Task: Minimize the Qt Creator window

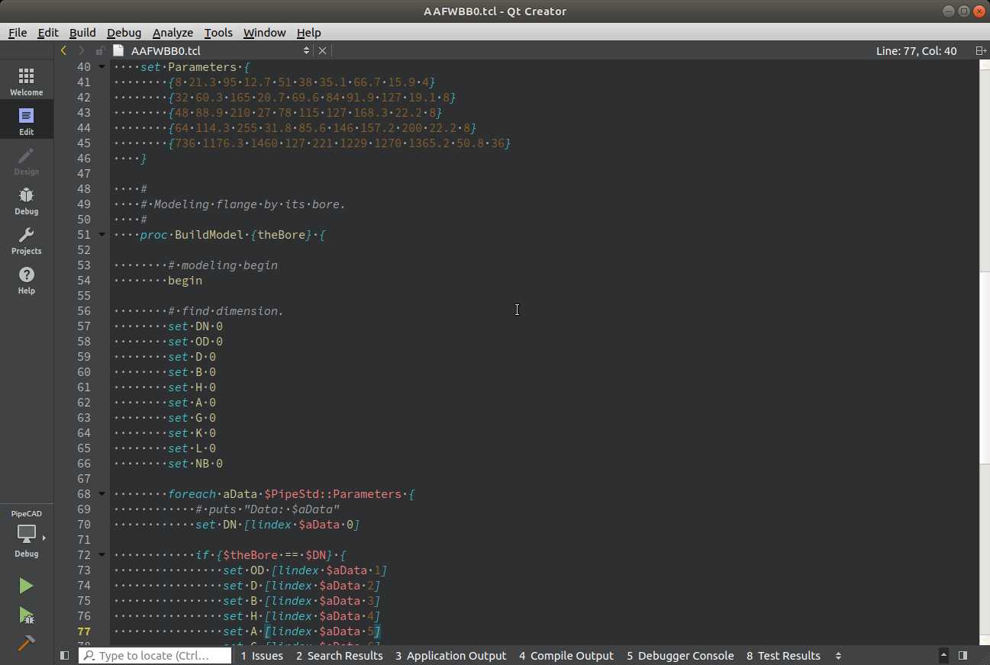Action: [949, 11]
